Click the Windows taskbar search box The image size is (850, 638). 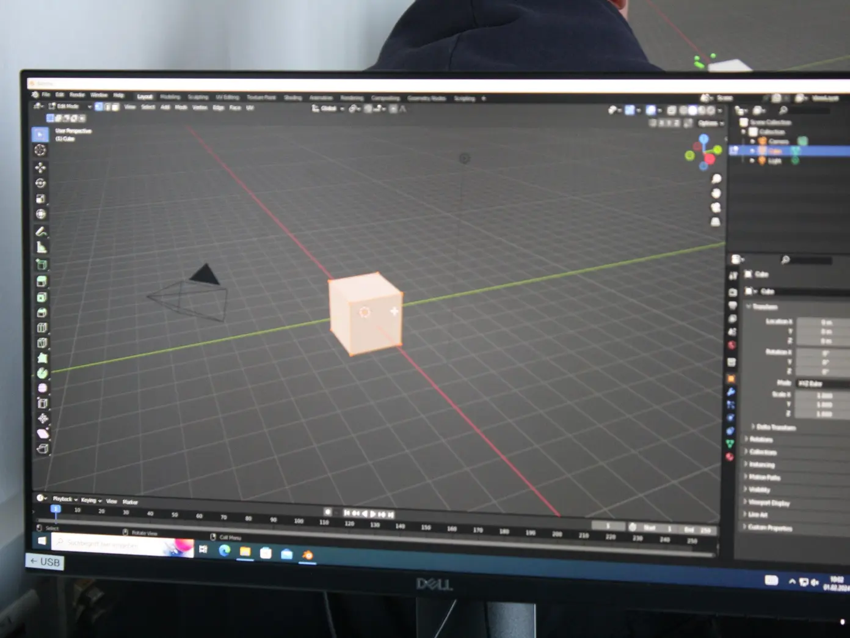point(122,545)
